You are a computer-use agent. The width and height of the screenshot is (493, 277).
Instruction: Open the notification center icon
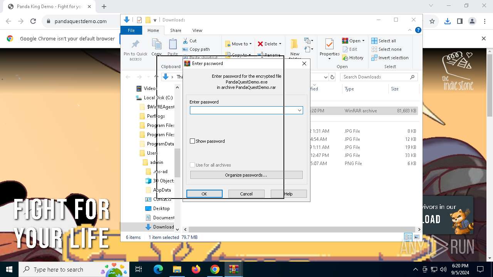coord(480,269)
